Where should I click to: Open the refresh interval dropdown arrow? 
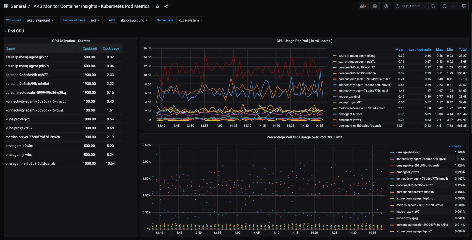coord(453,6)
